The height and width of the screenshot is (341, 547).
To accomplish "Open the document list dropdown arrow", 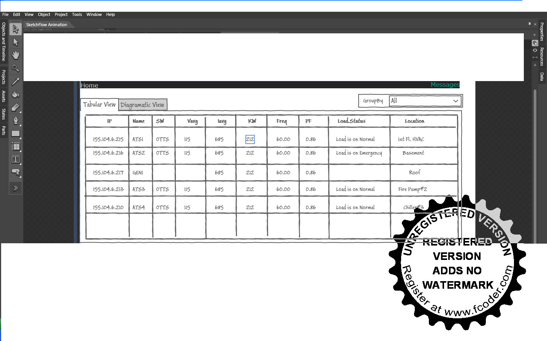I will tap(535, 35).
